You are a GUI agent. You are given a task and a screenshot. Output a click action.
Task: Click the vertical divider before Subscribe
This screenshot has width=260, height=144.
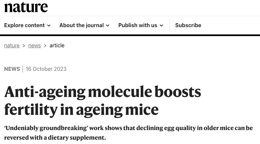(x=170, y=25)
